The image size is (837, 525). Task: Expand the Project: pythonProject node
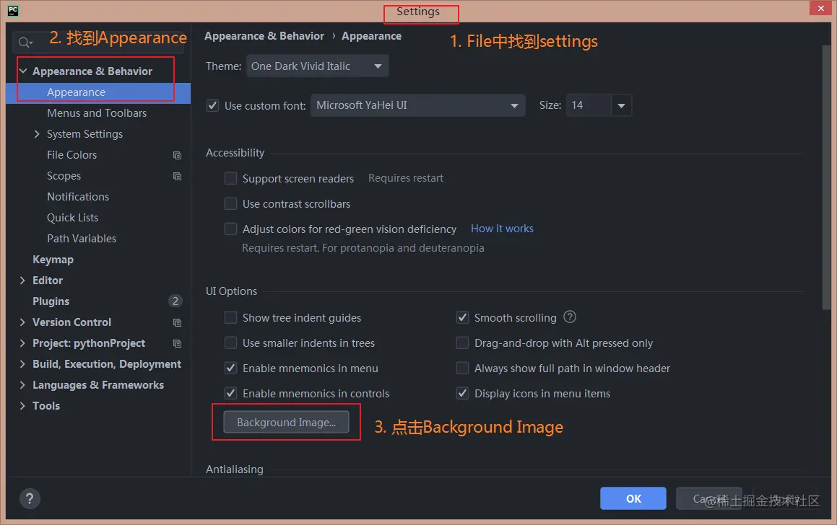point(22,343)
